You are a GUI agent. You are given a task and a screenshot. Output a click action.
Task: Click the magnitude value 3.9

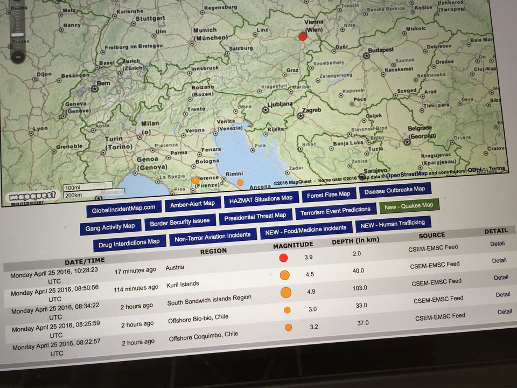309,257
